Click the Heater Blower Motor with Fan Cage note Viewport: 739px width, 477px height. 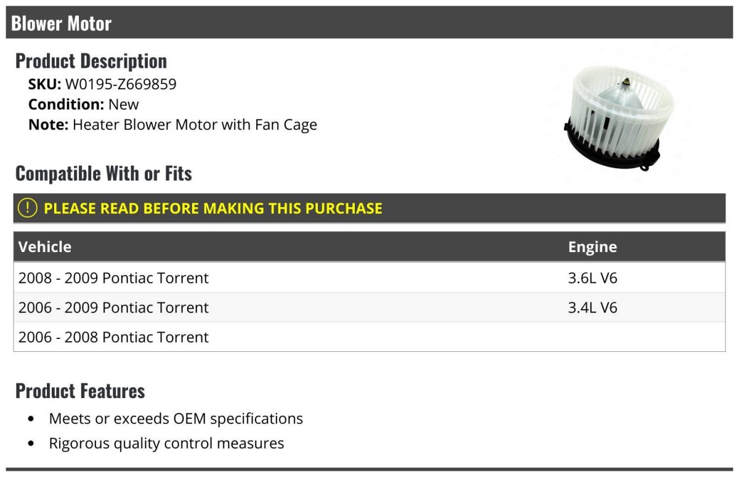195,124
